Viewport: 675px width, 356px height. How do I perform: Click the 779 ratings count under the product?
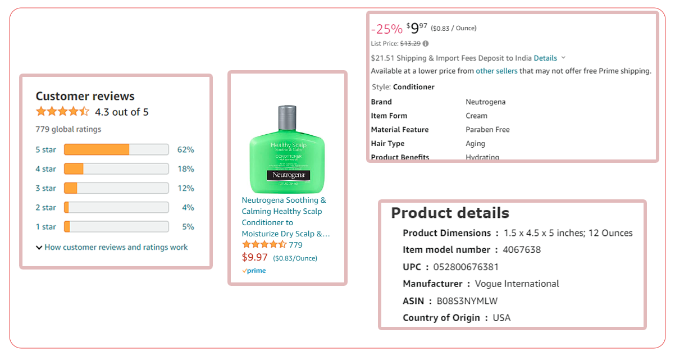coord(295,245)
